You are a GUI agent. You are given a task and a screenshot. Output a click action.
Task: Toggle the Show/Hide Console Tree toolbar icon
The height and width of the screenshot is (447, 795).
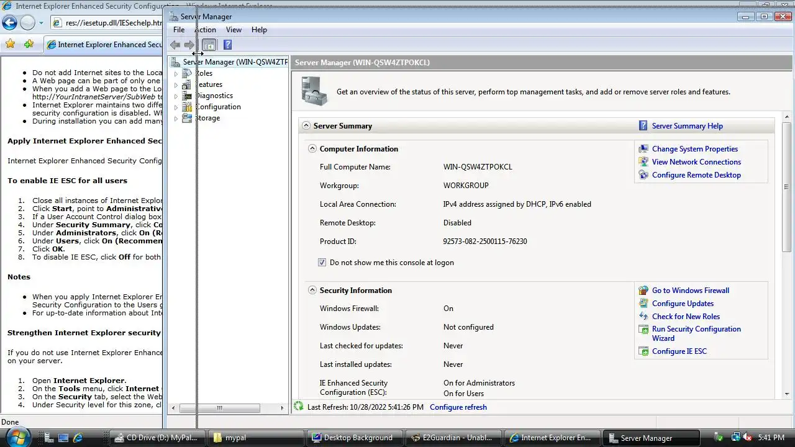(x=209, y=45)
